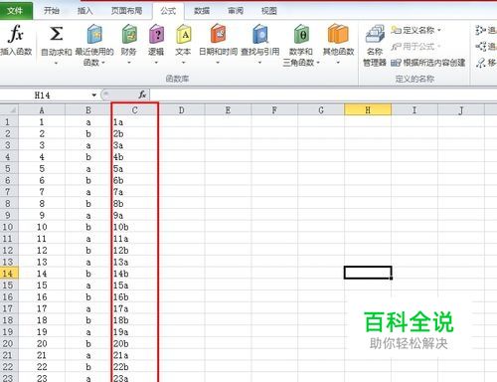Click cell C6 containing 6b
Image resolution: width=497 pixels, height=382 pixels.
[135, 180]
